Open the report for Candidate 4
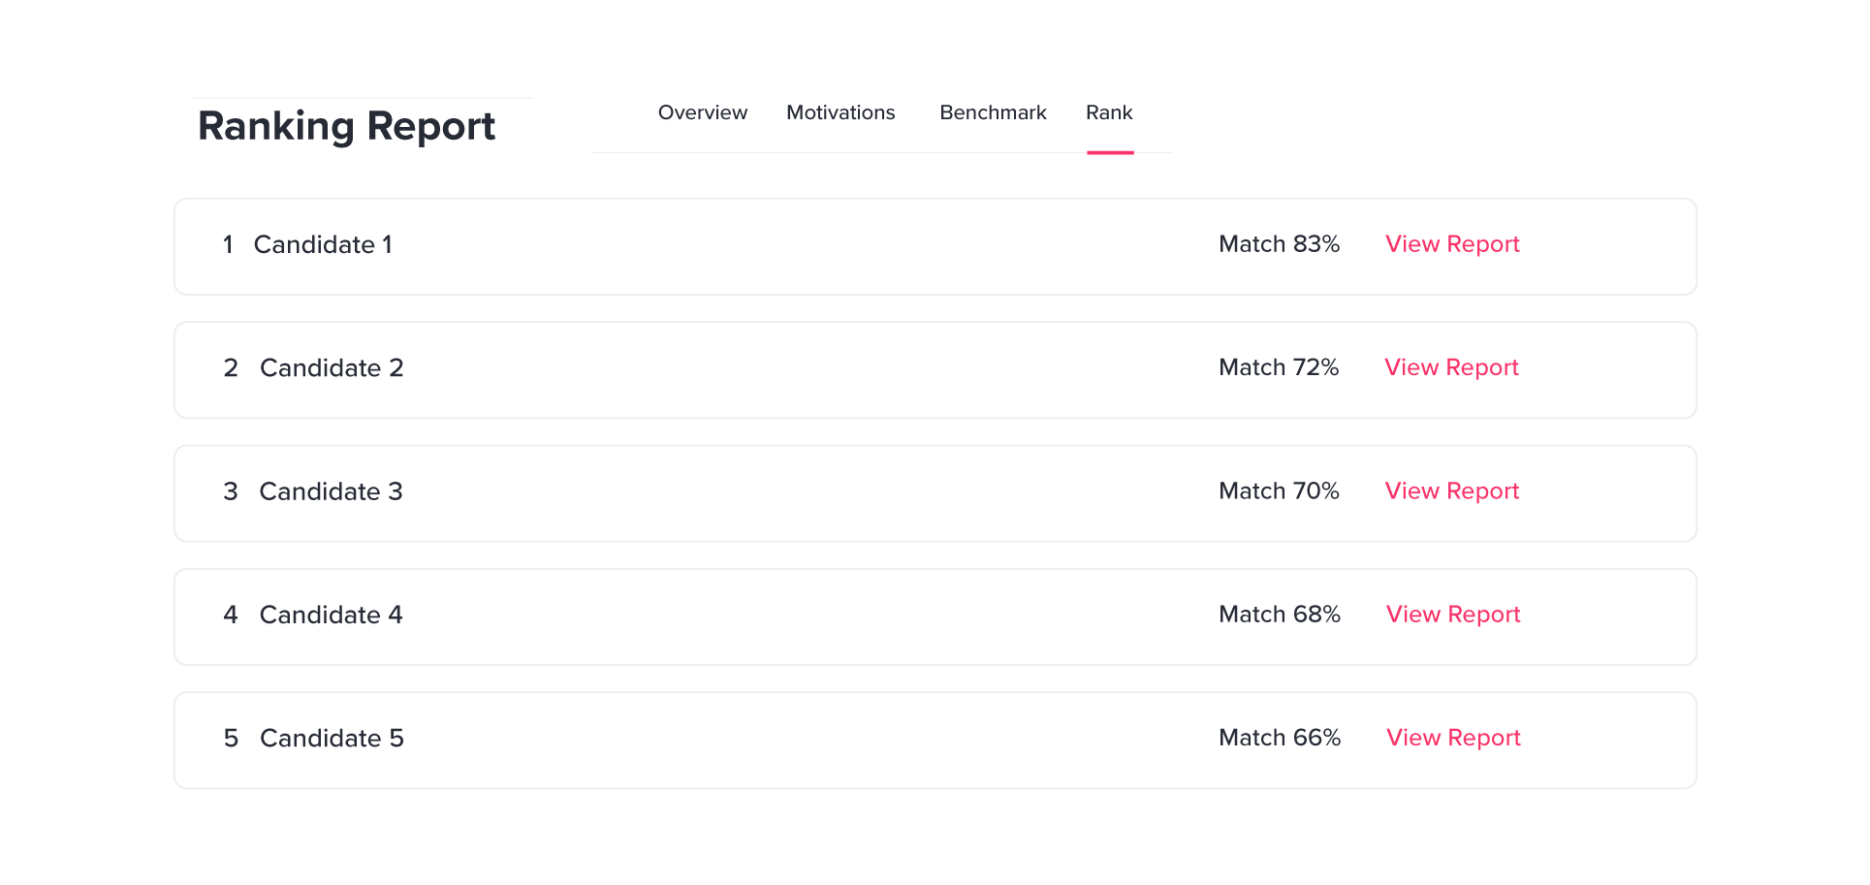 point(1452,615)
